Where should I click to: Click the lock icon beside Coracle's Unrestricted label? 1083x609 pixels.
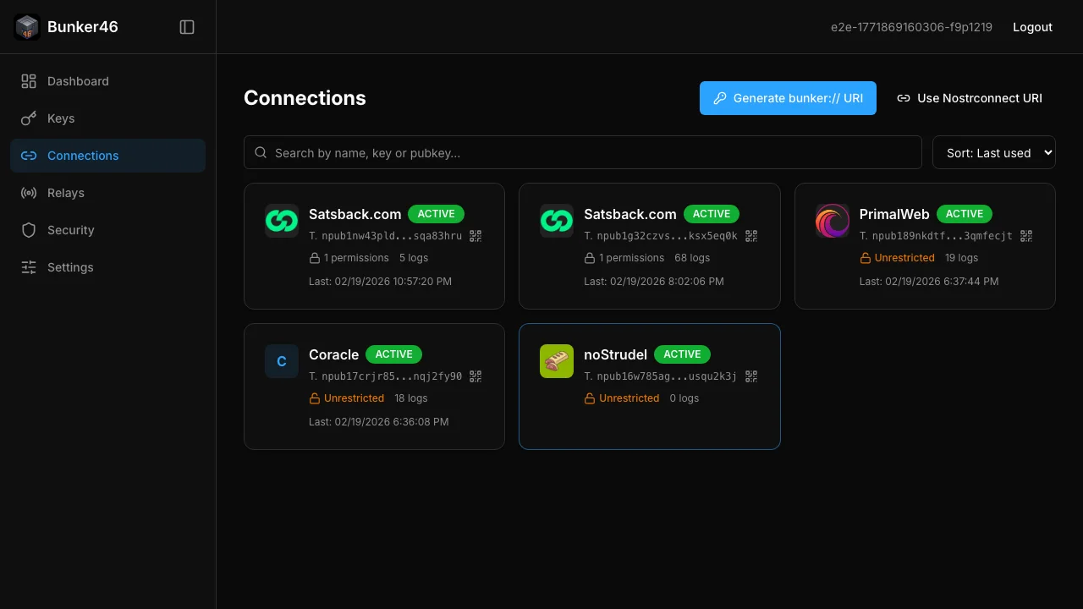313,398
